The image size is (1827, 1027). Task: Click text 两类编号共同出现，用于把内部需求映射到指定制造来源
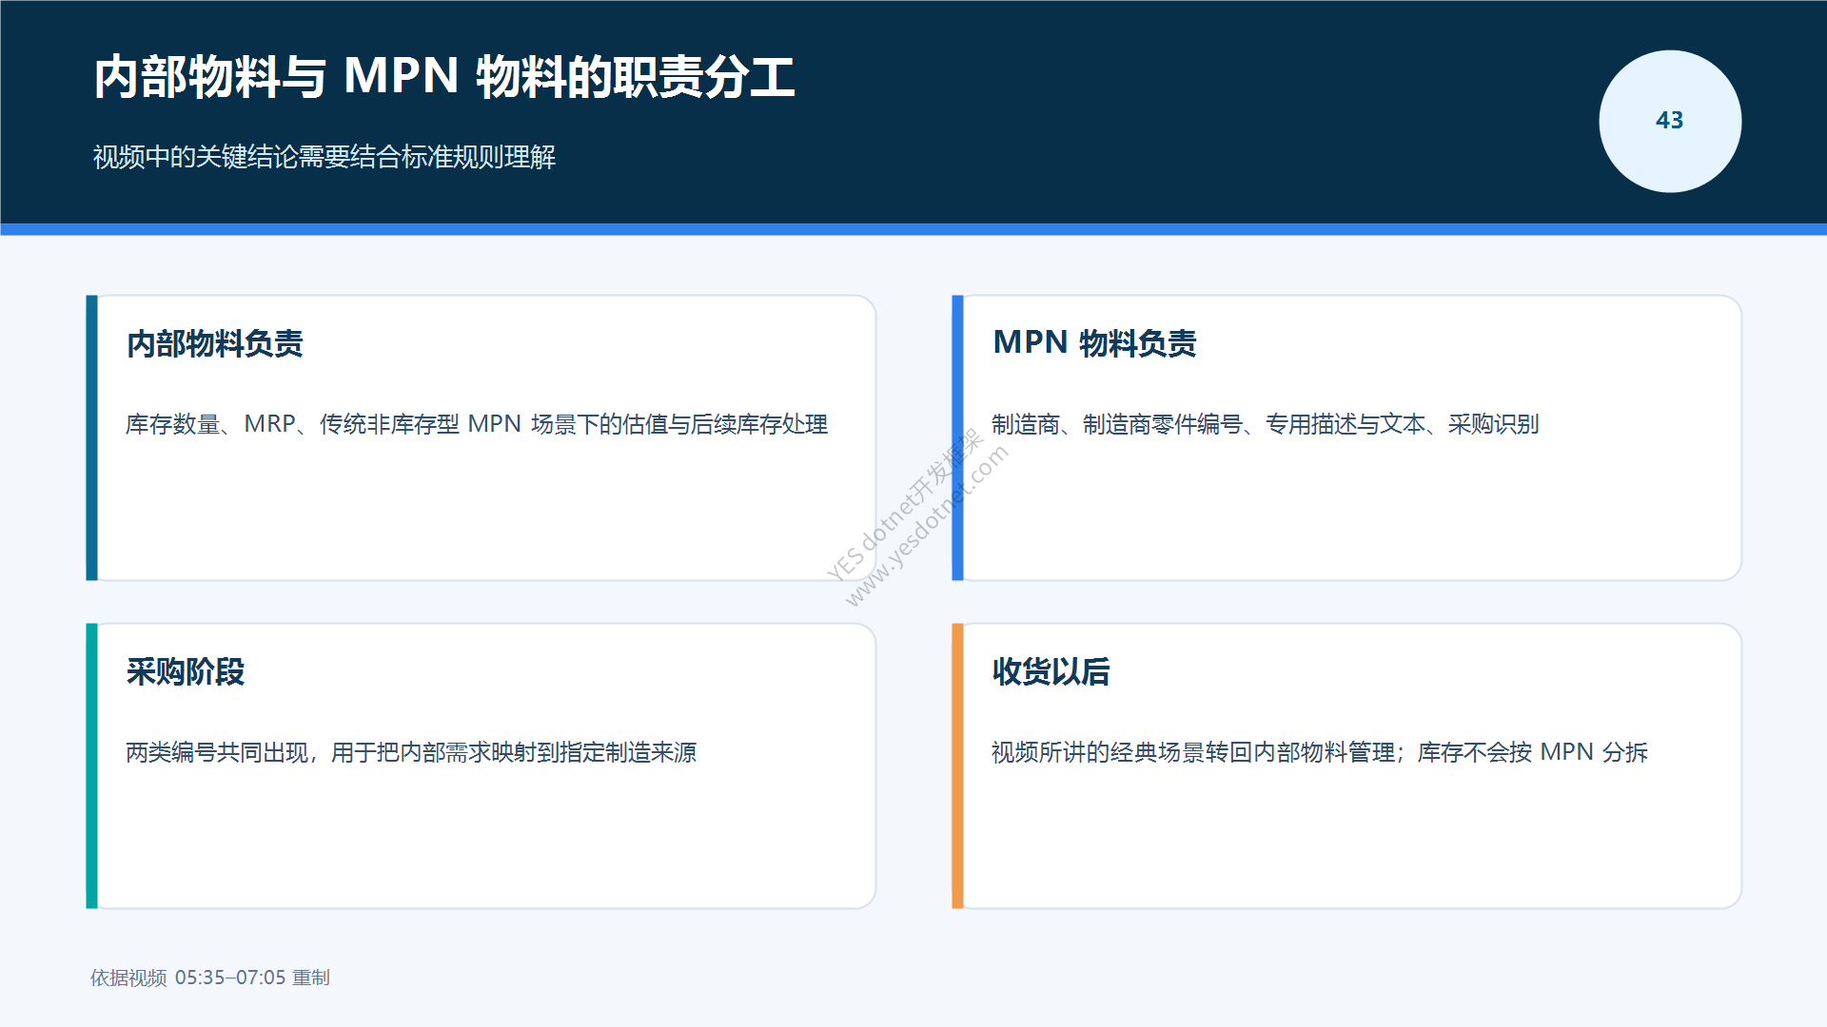click(411, 752)
